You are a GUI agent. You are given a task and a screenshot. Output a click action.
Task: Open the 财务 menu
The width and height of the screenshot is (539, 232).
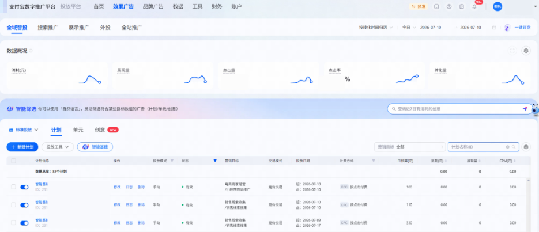tap(217, 6)
